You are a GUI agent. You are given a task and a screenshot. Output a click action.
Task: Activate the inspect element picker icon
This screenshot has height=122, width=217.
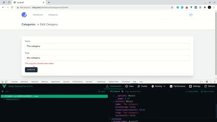(2, 82)
